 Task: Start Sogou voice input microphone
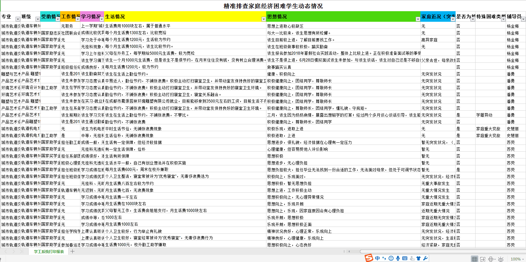[x=398, y=258]
